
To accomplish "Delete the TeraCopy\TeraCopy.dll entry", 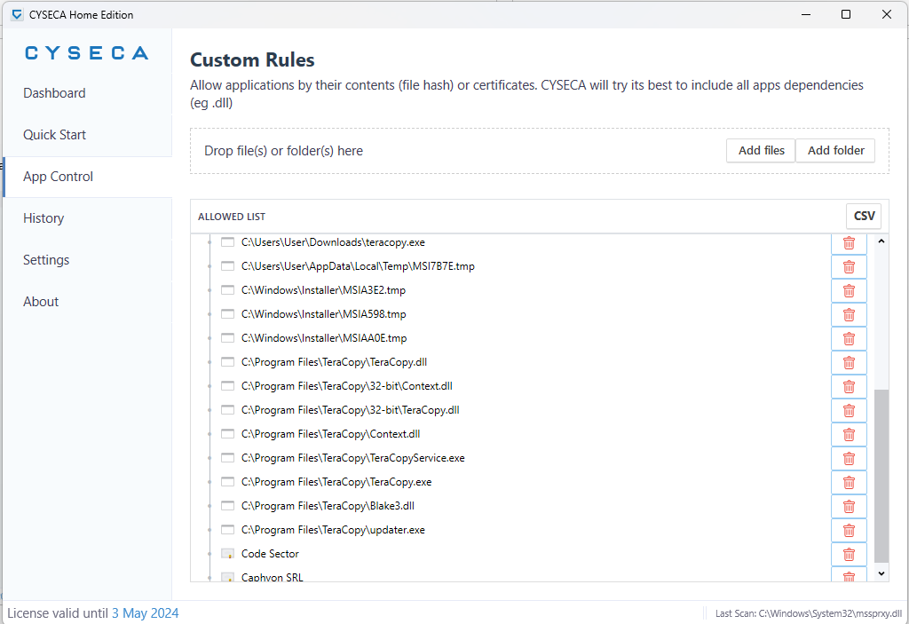I will pyautogui.click(x=849, y=363).
